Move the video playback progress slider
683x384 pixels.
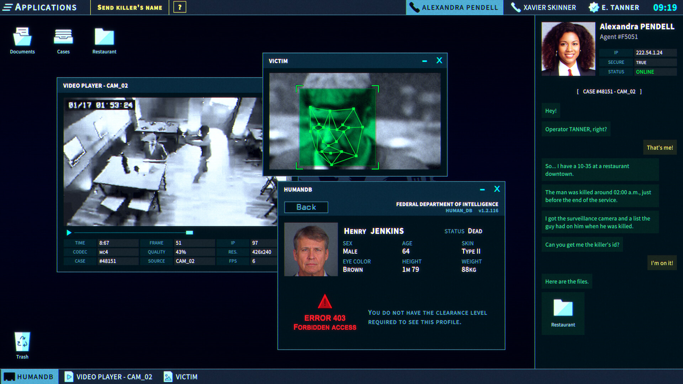point(189,233)
